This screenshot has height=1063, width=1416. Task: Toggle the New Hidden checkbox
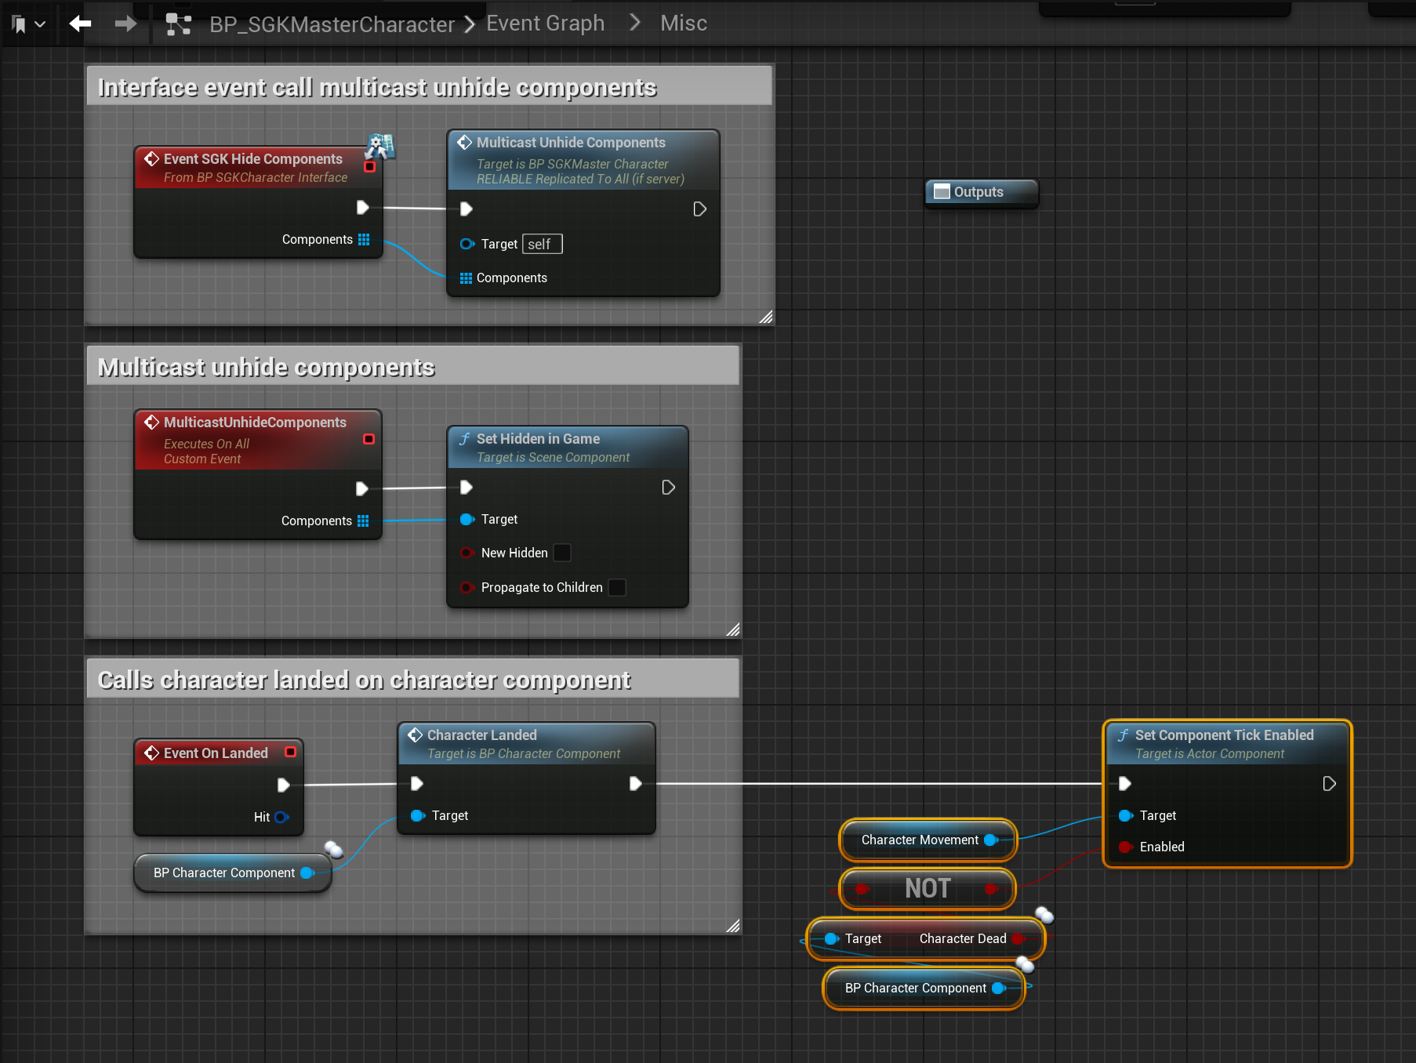(562, 553)
